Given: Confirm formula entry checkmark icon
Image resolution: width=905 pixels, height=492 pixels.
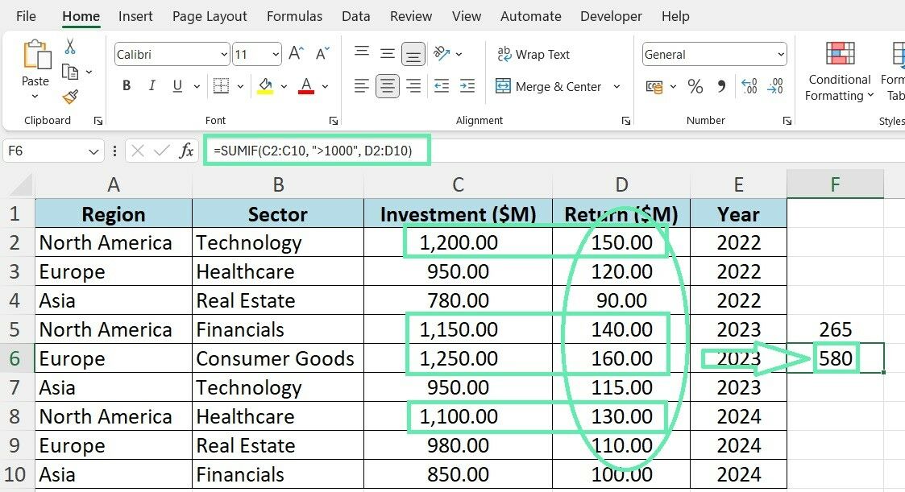Looking at the screenshot, I should [162, 151].
